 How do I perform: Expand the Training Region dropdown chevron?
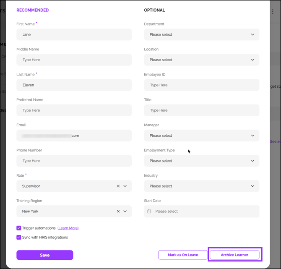[x=125, y=211]
